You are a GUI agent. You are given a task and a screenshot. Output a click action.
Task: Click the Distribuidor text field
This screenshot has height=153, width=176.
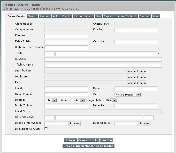[84, 71]
